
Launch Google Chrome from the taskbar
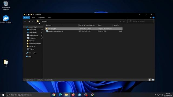pyautogui.click(x=54, y=95)
